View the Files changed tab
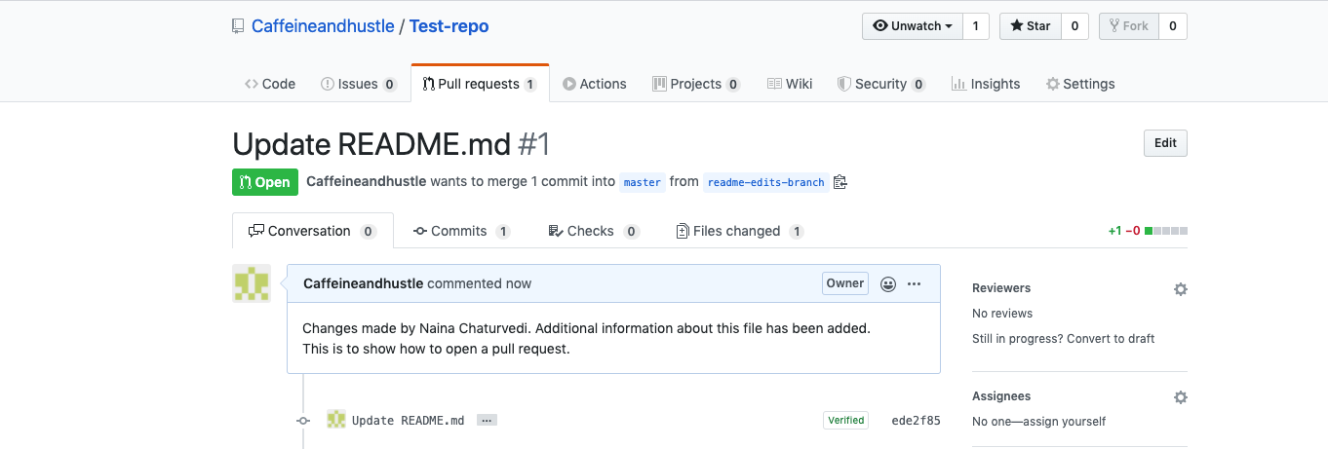Viewport: 1328px width, 449px height. tap(739, 231)
